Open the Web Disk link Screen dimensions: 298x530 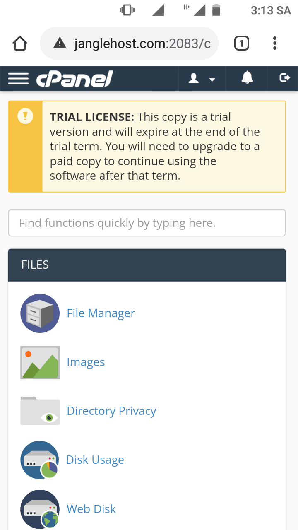pos(91,509)
